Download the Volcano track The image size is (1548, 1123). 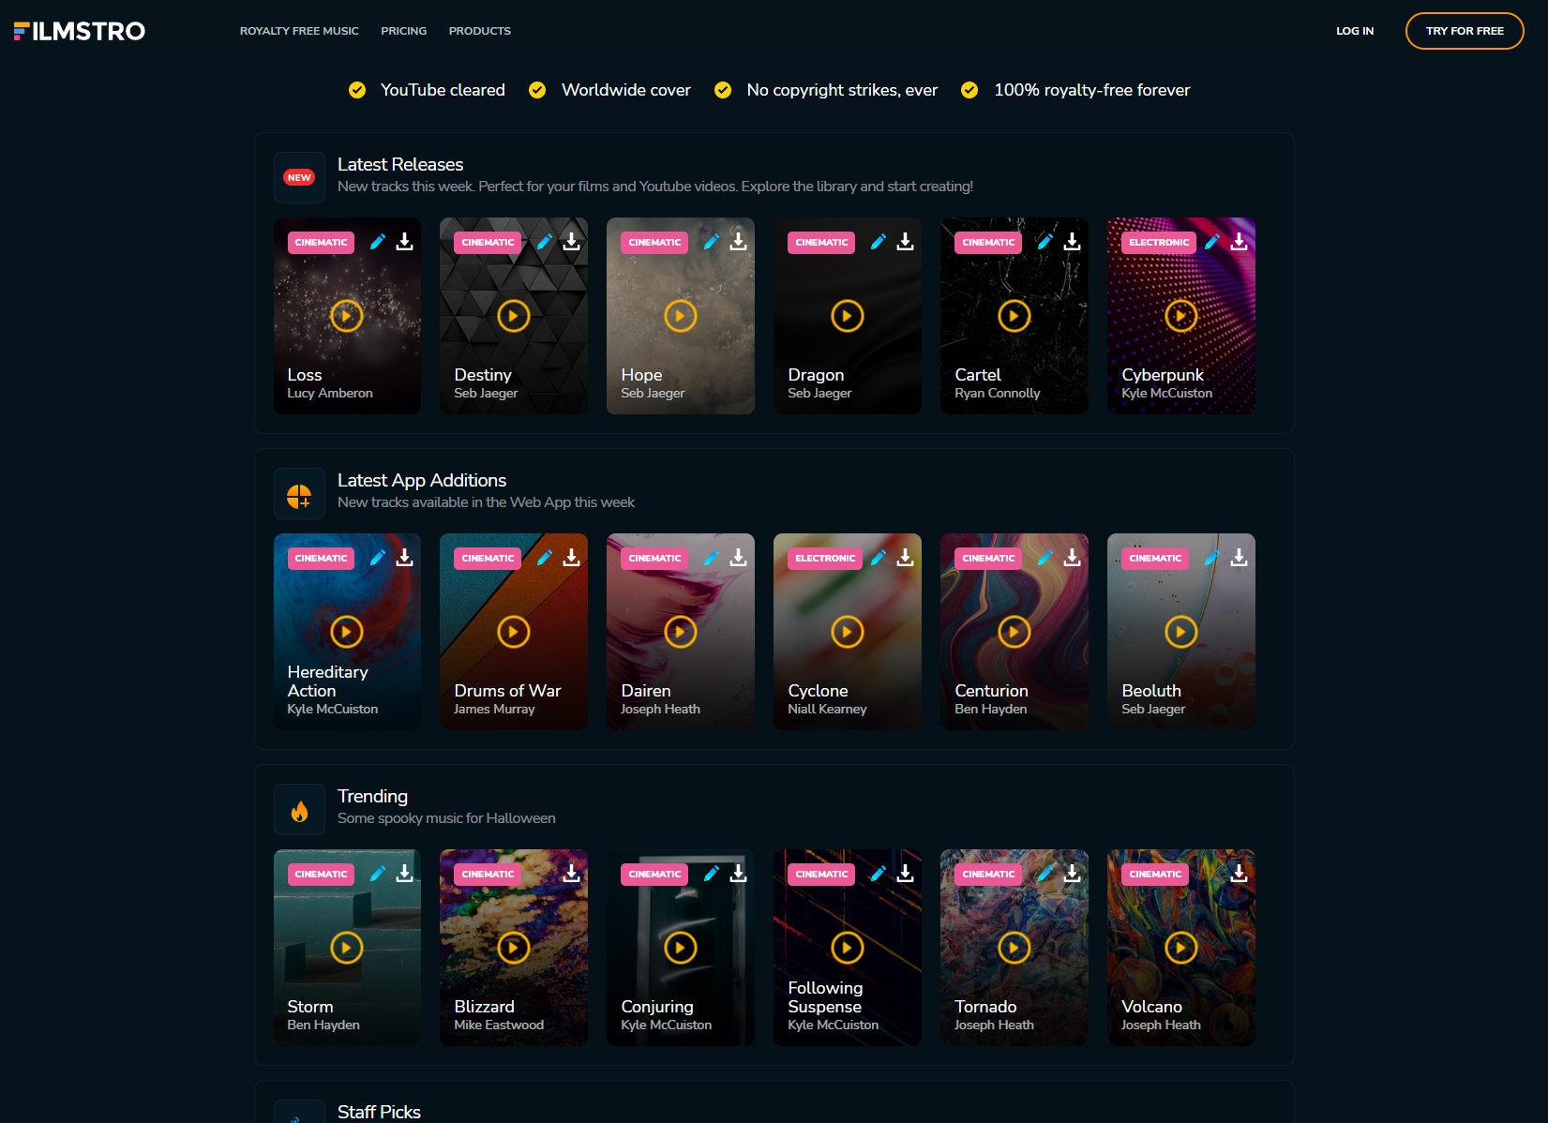tap(1239, 874)
